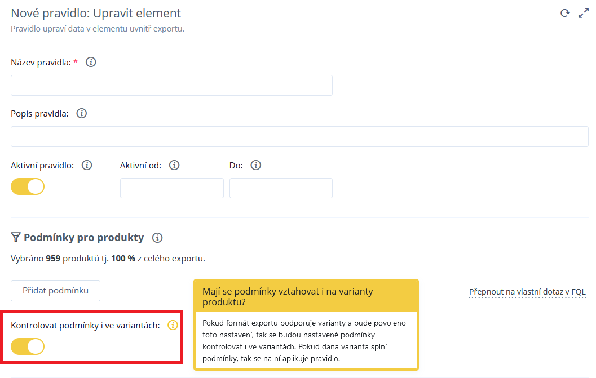The width and height of the screenshot is (596, 378).
Task: Open Přepnout na vlastní dotaz v FQL link
Action: click(527, 292)
